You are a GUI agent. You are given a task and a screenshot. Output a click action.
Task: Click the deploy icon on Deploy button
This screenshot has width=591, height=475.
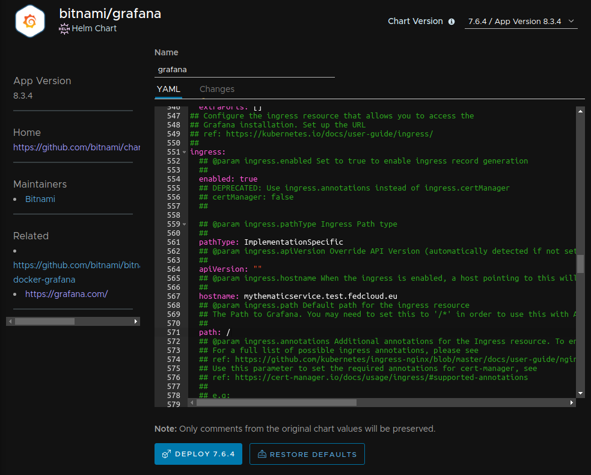click(166, 454)
